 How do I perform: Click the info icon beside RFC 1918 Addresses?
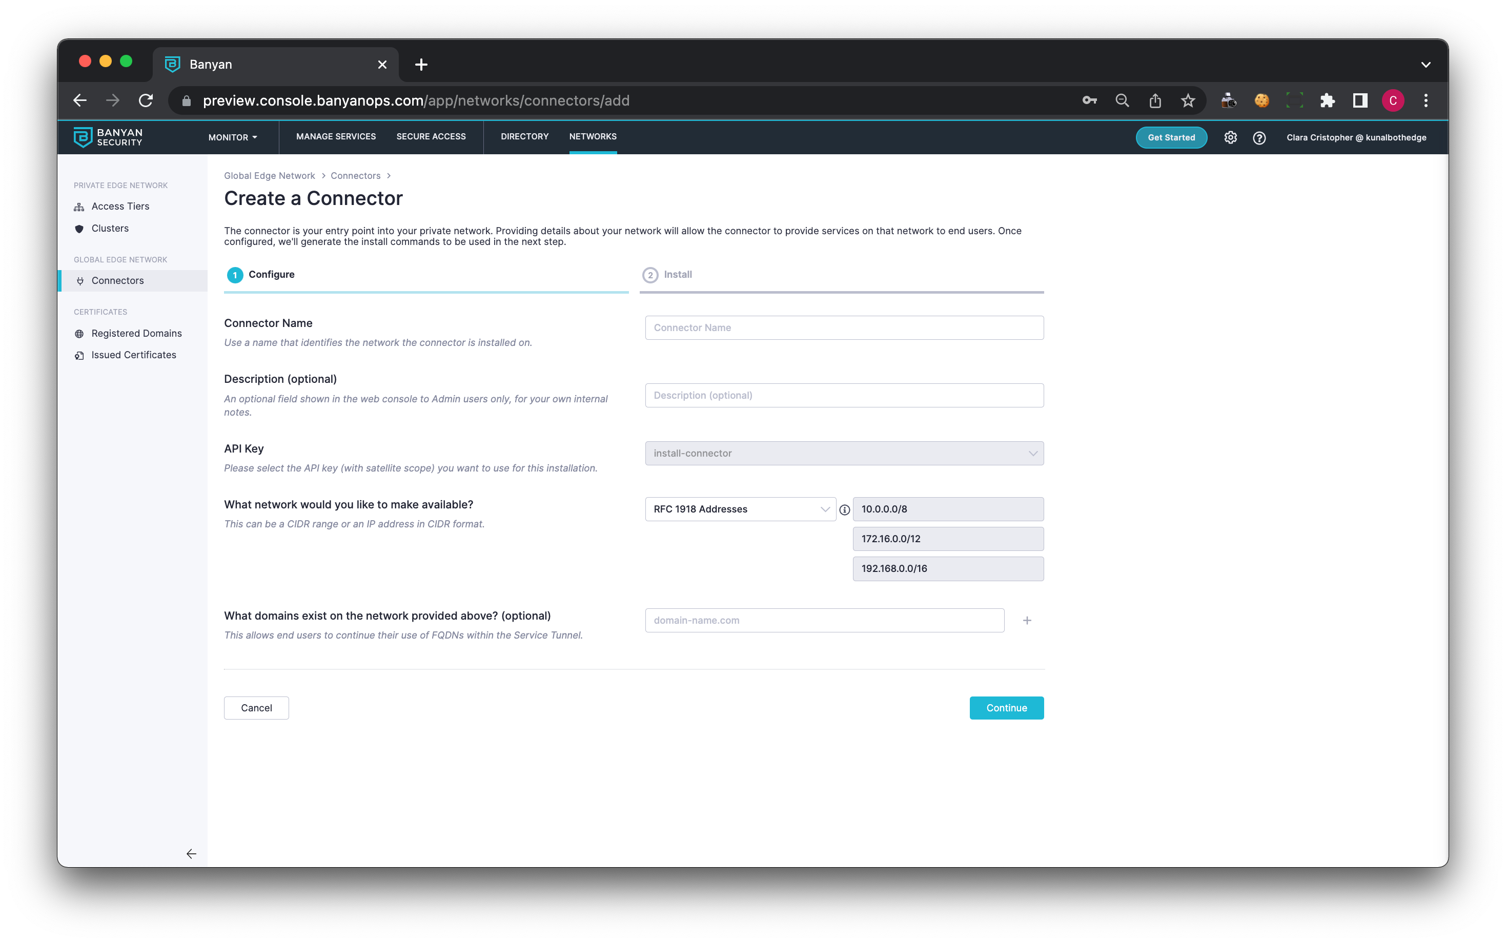(844, 509)
